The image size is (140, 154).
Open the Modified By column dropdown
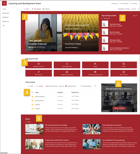pos(80,92)
